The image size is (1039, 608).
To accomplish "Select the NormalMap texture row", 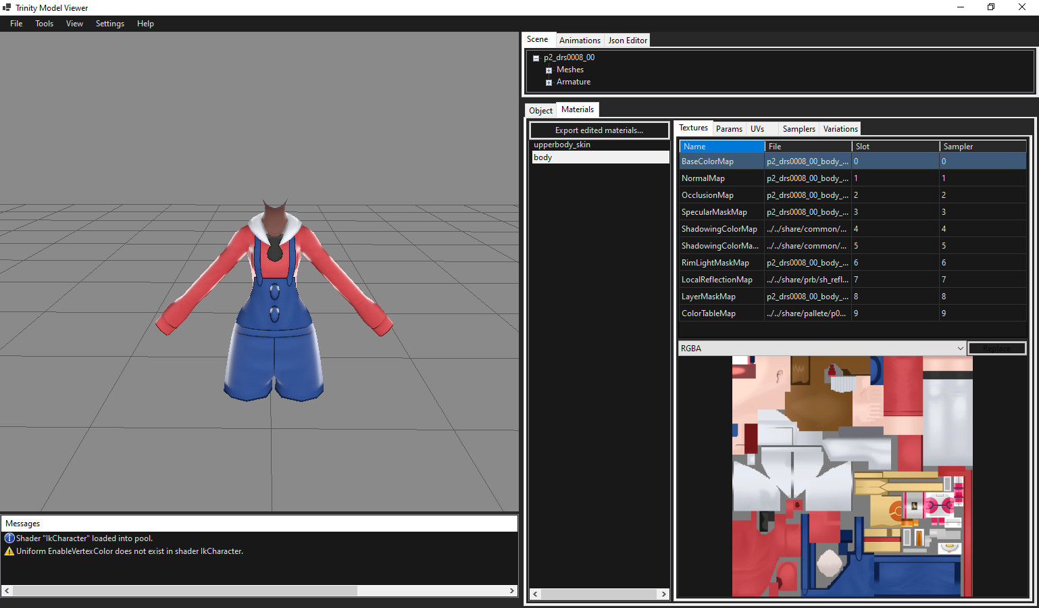I will point(853,178).
